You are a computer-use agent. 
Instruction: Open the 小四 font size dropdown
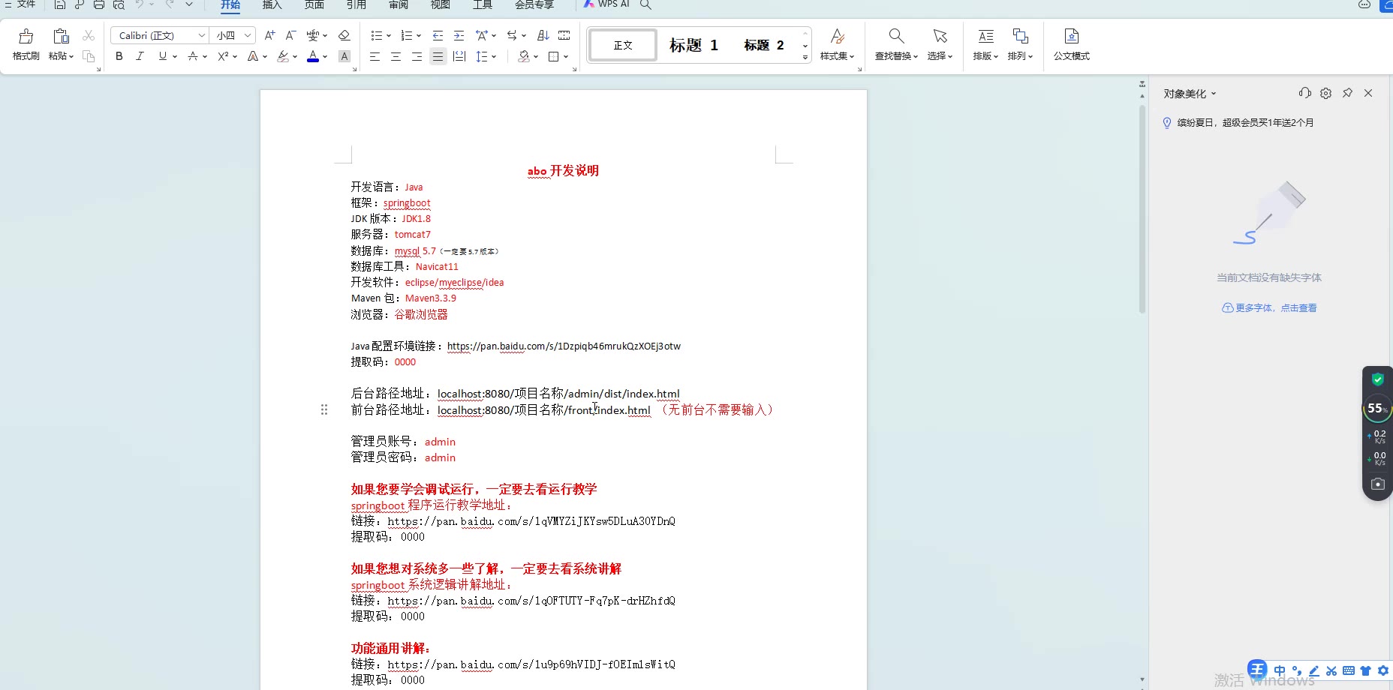point(248,35)
